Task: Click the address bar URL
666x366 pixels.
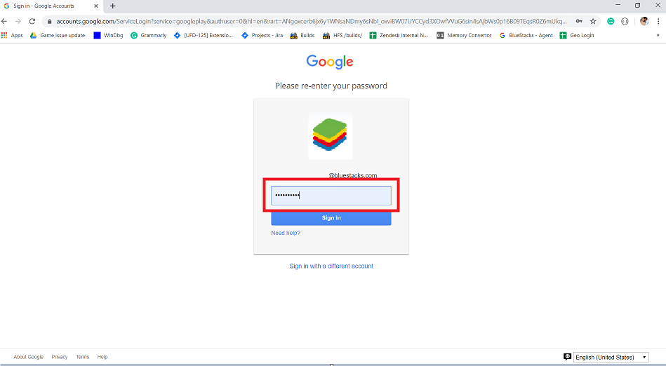Action: 312,21
